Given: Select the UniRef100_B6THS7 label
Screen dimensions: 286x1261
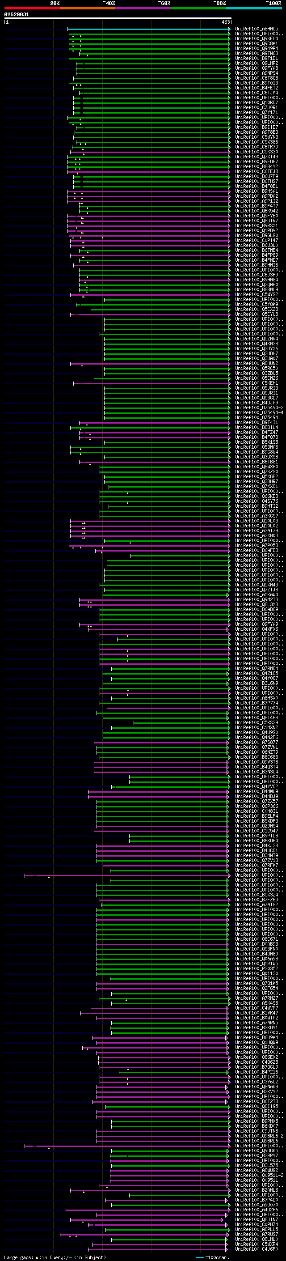Looking at the screenshot, I should tap(257, 181).
